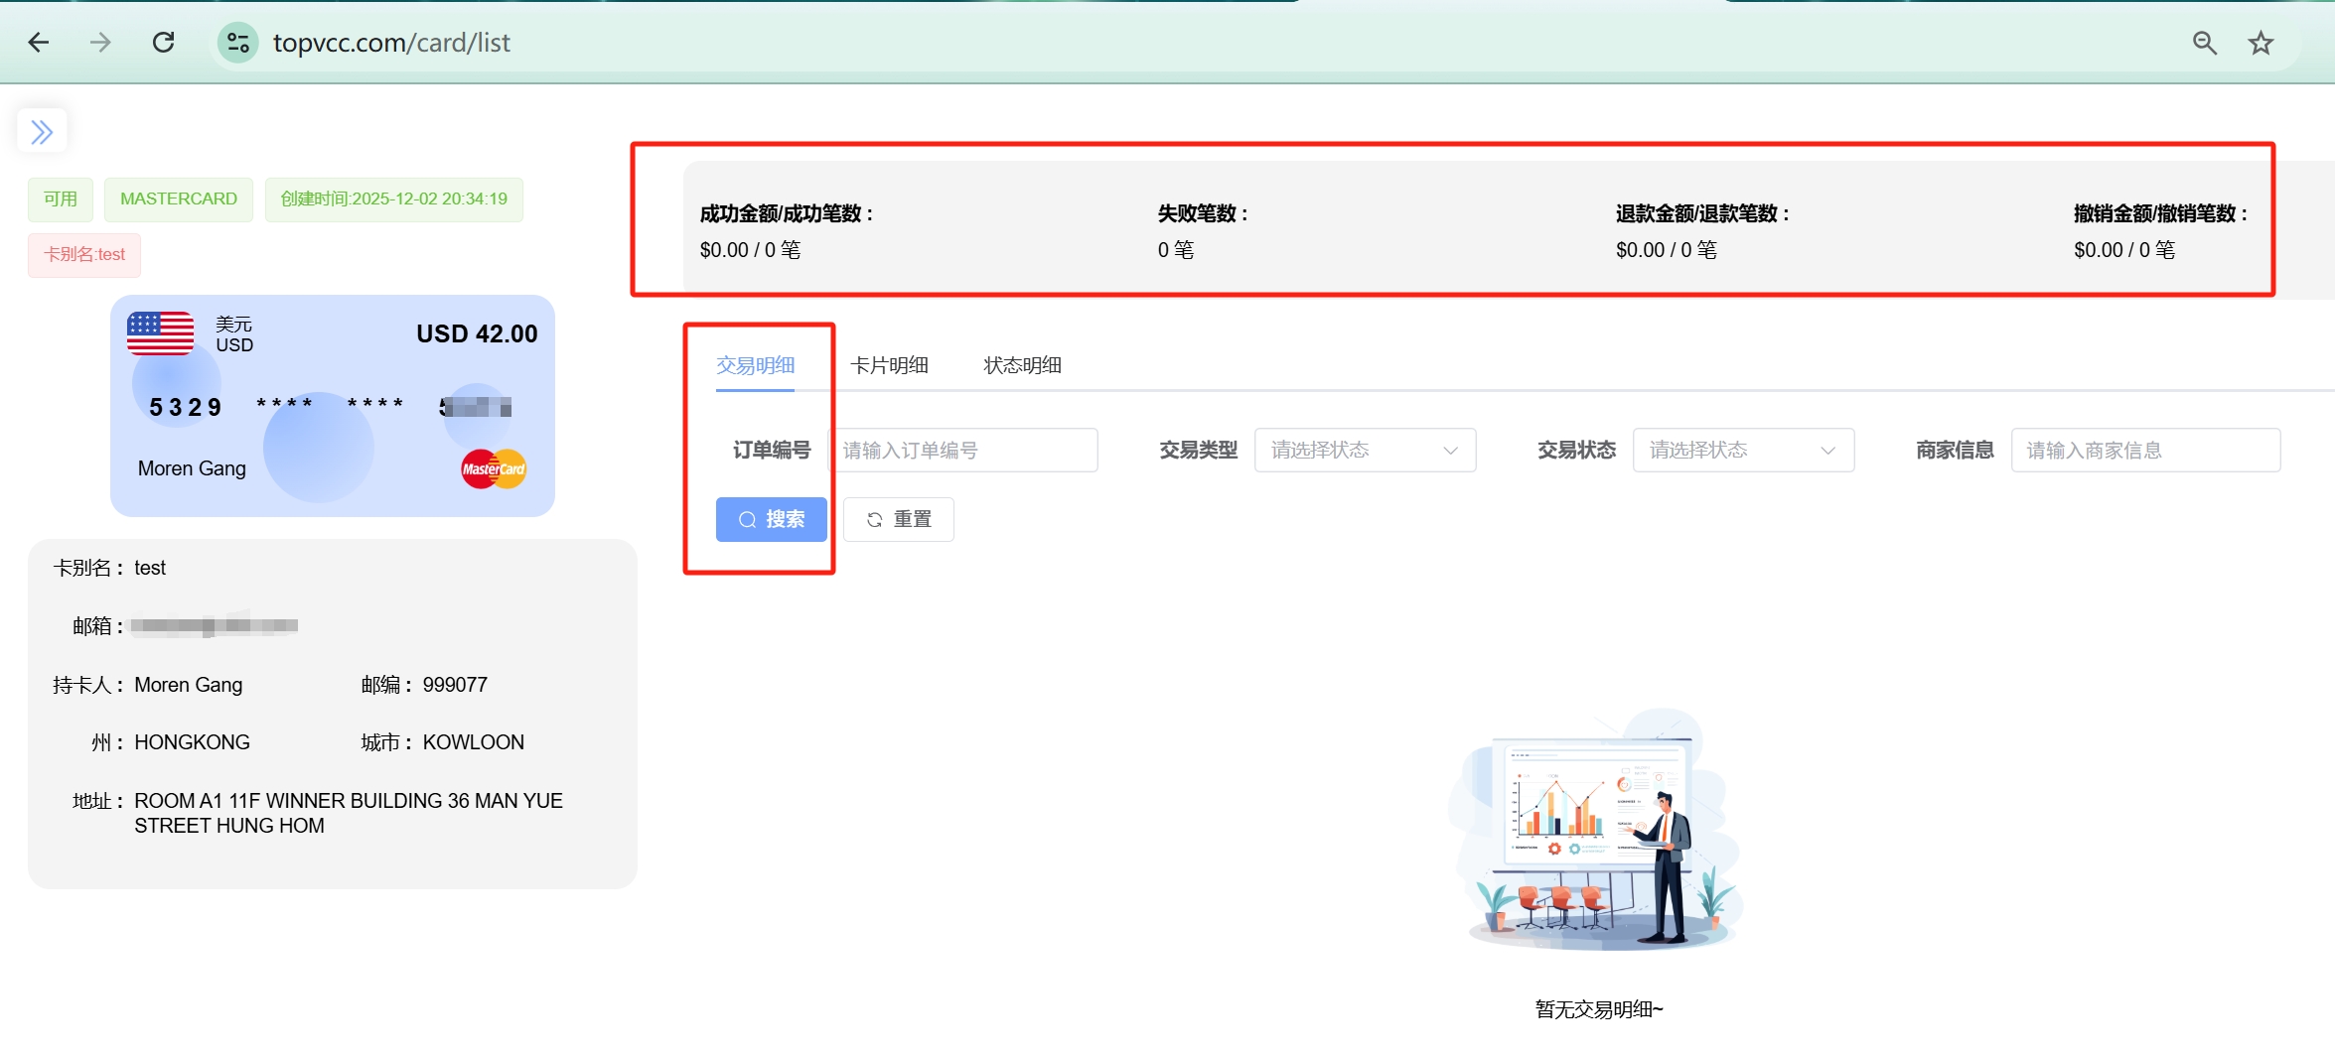Expand sidebar with double chevron icon

click(x=42, y=131)
